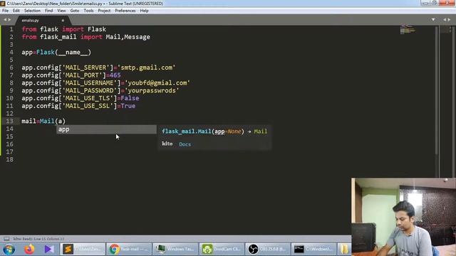Open the Preferences menu
This screenshot has height=256, width=456.
(125, 11)
